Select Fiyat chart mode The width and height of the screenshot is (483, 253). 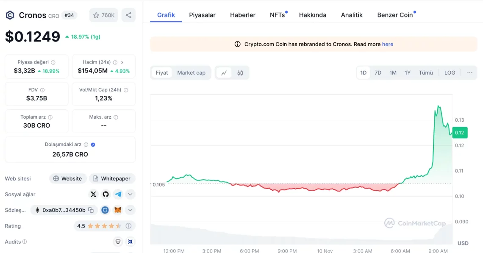[x=162, y=73]
